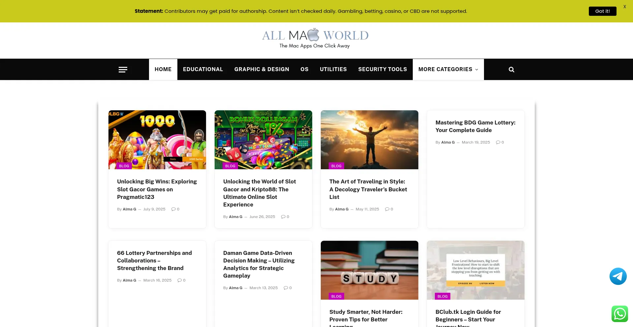Click BLOG tag on Study Smarter post
Viewport: 633px width, 327px height.
click(336, 296)
